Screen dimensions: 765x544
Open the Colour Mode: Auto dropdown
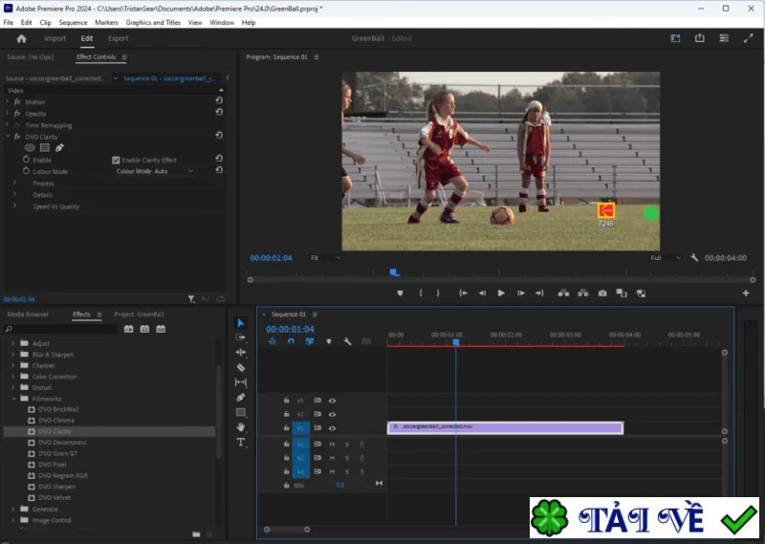coord(154,171)
